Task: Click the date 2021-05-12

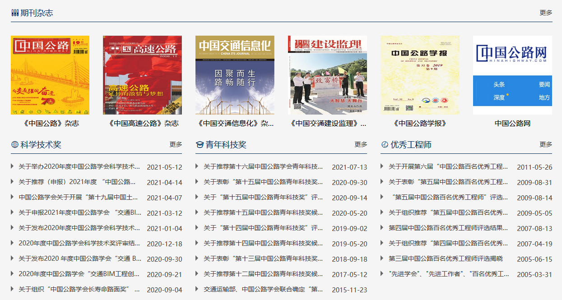Action: (165, 167)
